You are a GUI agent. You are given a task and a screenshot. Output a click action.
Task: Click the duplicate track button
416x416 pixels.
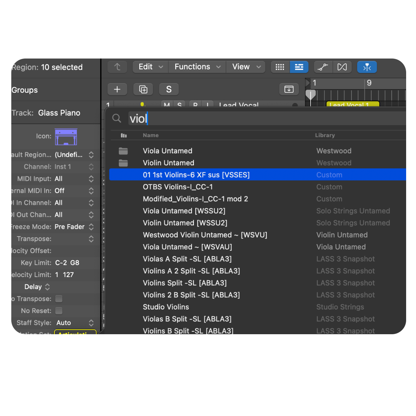click(143, 90)
